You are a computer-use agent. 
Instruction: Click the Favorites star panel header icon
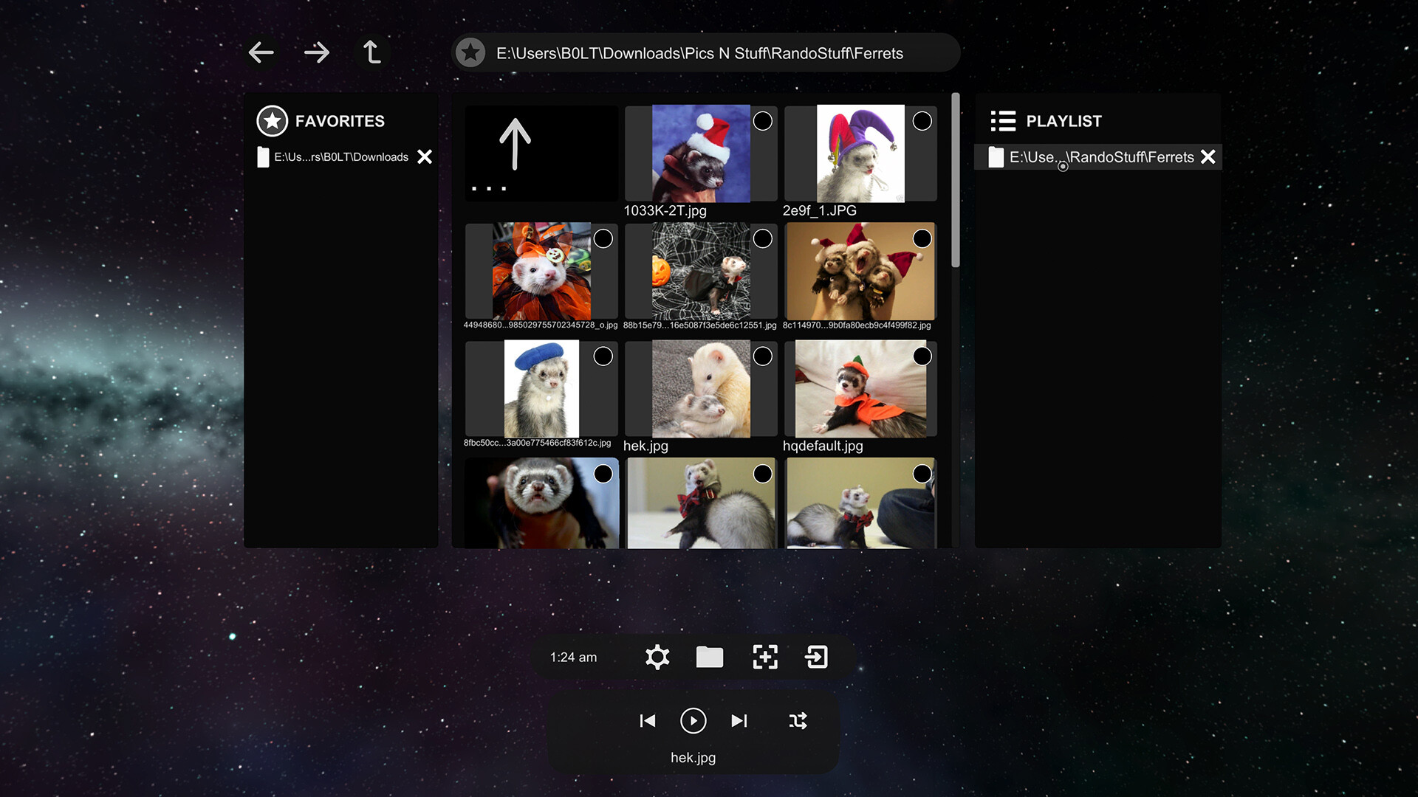coord(271,120)
